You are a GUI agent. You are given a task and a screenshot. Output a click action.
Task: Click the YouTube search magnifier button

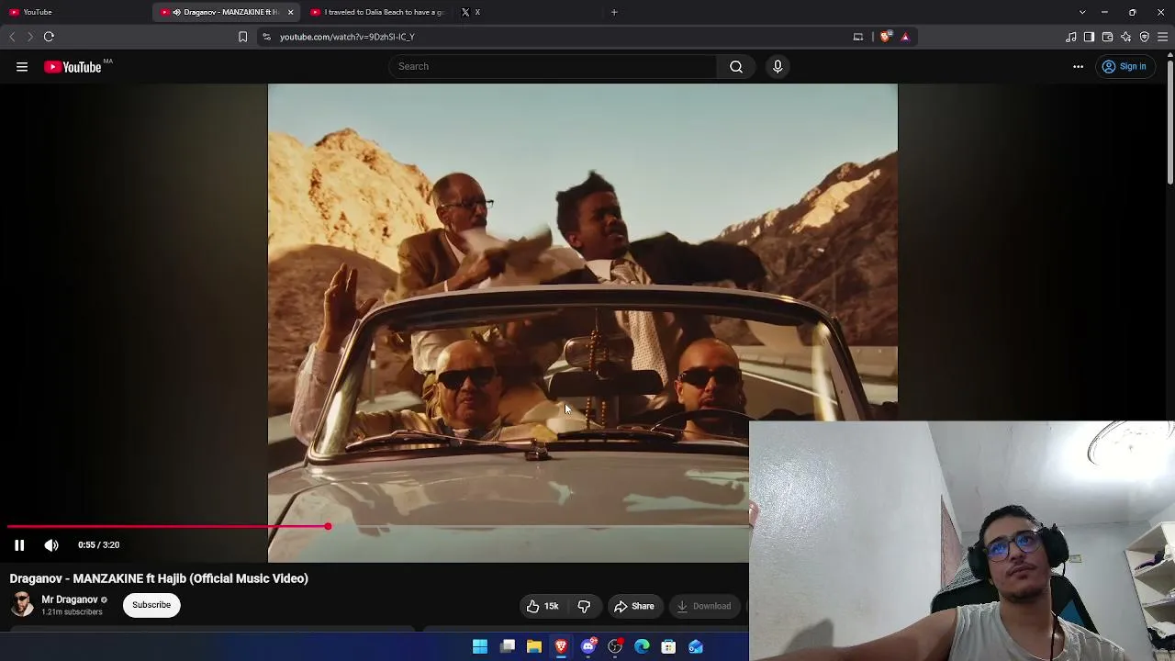[x=736, y=66]
